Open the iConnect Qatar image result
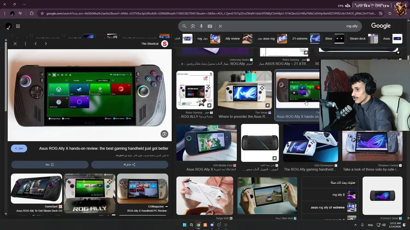The width and height of the screenshot is (410, 230). click(382, 196)
